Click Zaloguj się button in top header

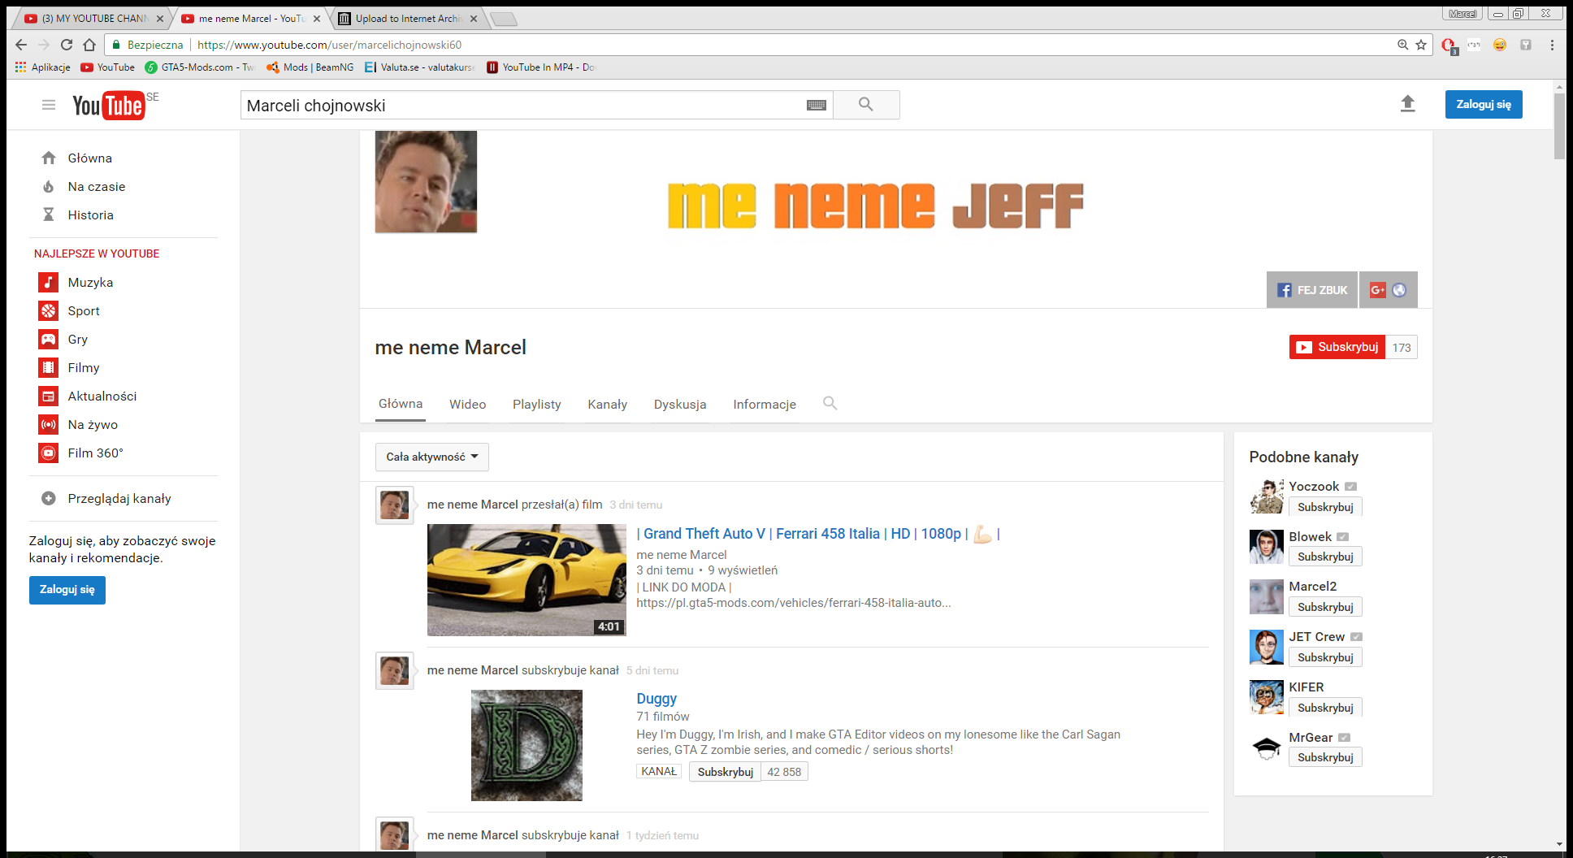(x=1484, y=104)
